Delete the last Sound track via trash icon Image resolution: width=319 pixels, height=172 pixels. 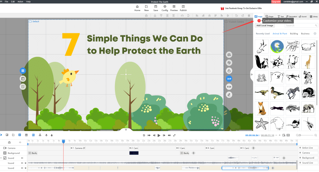(x=26, y=168)
